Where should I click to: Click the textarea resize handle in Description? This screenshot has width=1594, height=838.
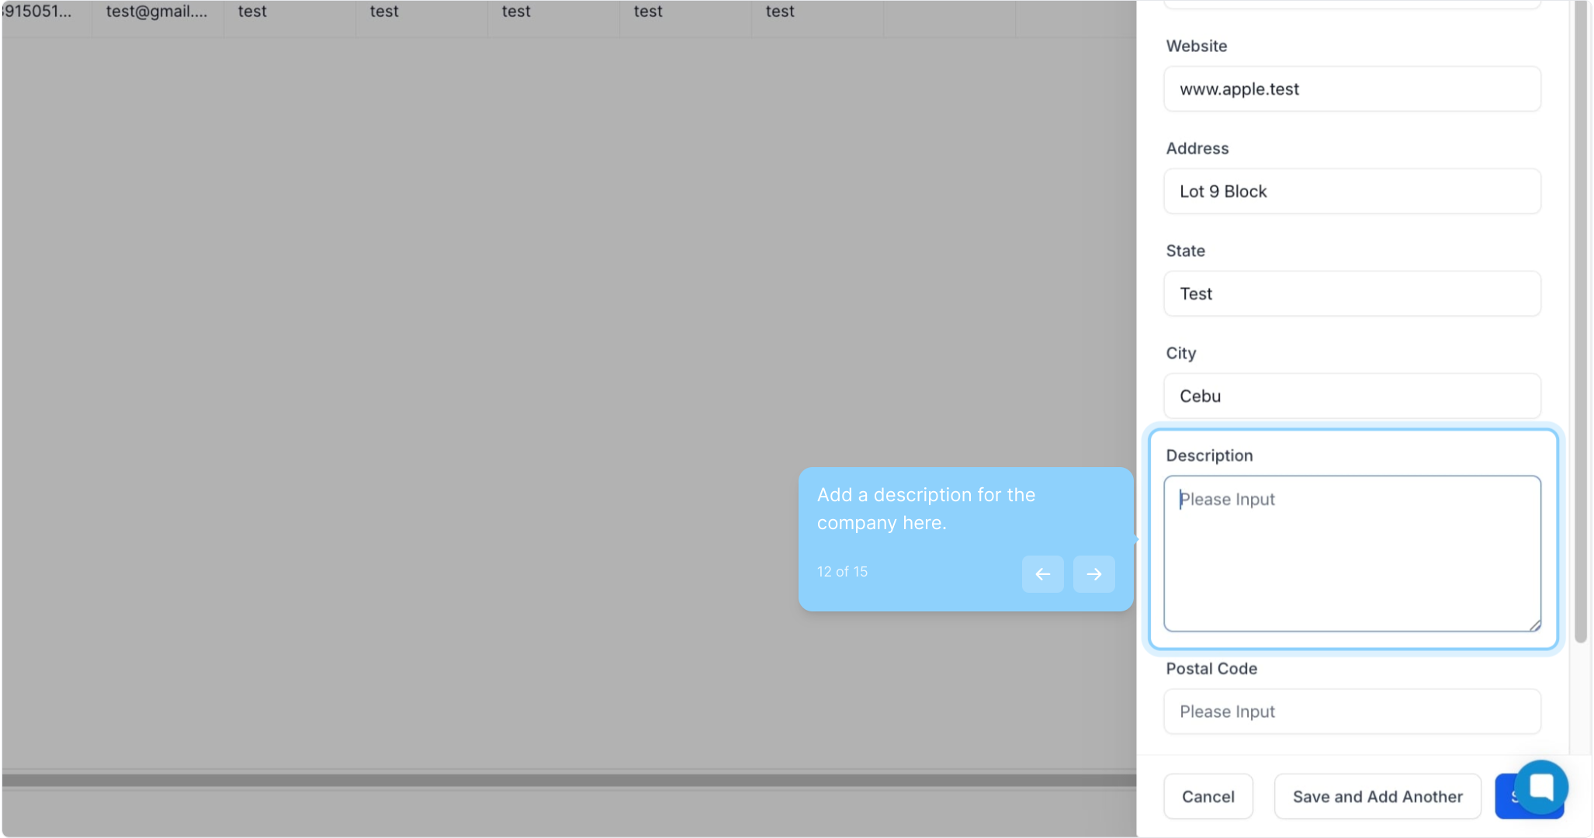pos(1534,625)
